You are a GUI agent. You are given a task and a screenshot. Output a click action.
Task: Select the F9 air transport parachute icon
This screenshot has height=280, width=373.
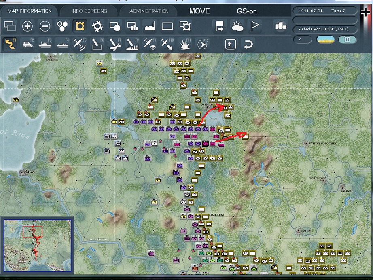pyautogui.click(x=150, y=44)
